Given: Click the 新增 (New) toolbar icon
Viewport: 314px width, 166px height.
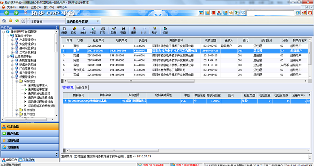Looking at the screenshot, I should click(64, 30).
